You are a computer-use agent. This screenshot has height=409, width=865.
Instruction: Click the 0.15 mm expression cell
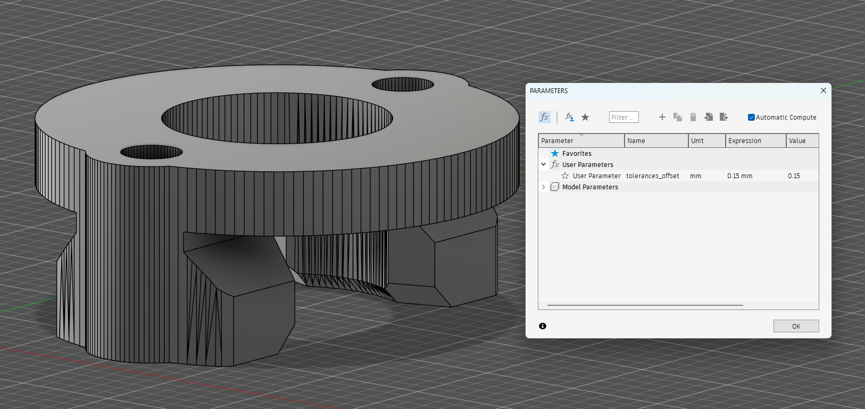740,176
